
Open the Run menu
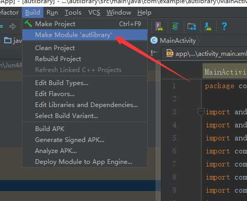[x=52, y=13]
